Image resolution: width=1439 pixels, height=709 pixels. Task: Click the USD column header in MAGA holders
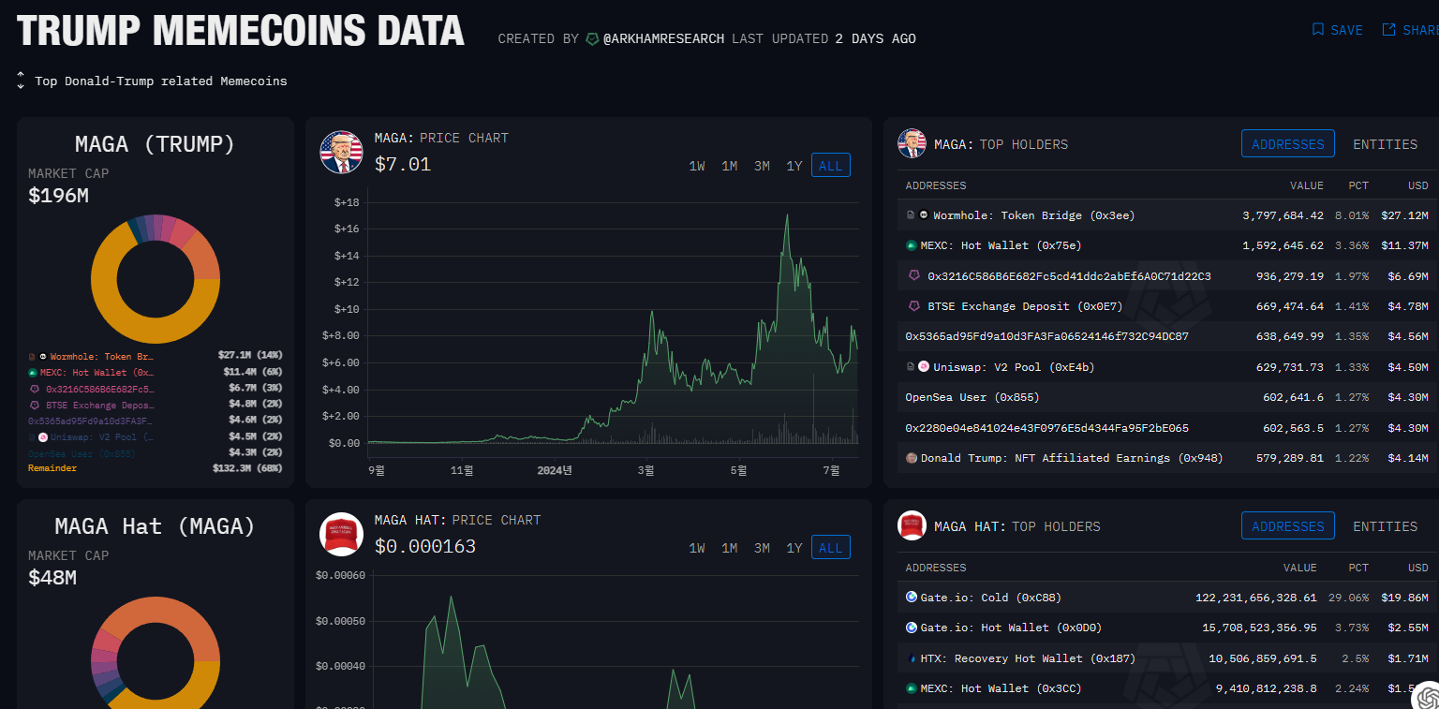1418,185
